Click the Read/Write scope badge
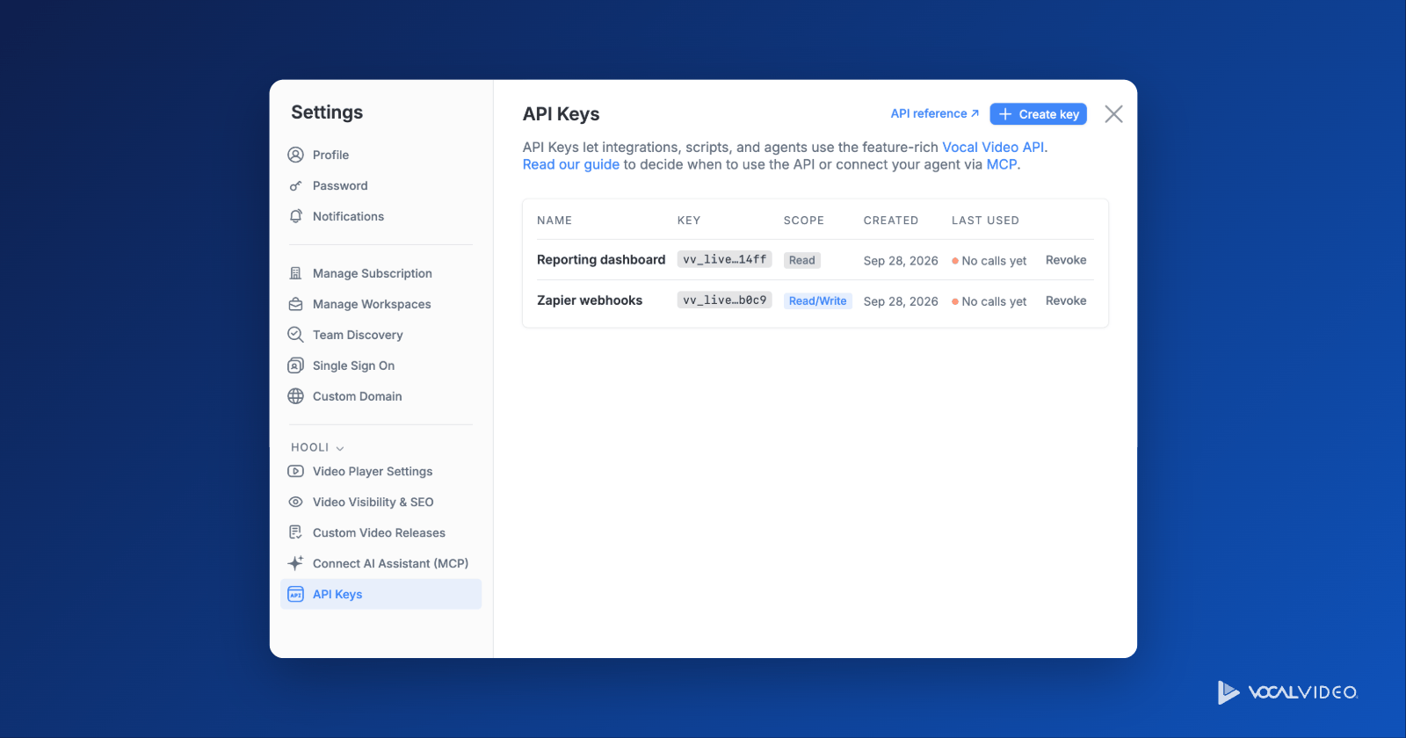 tap(818, 300)
